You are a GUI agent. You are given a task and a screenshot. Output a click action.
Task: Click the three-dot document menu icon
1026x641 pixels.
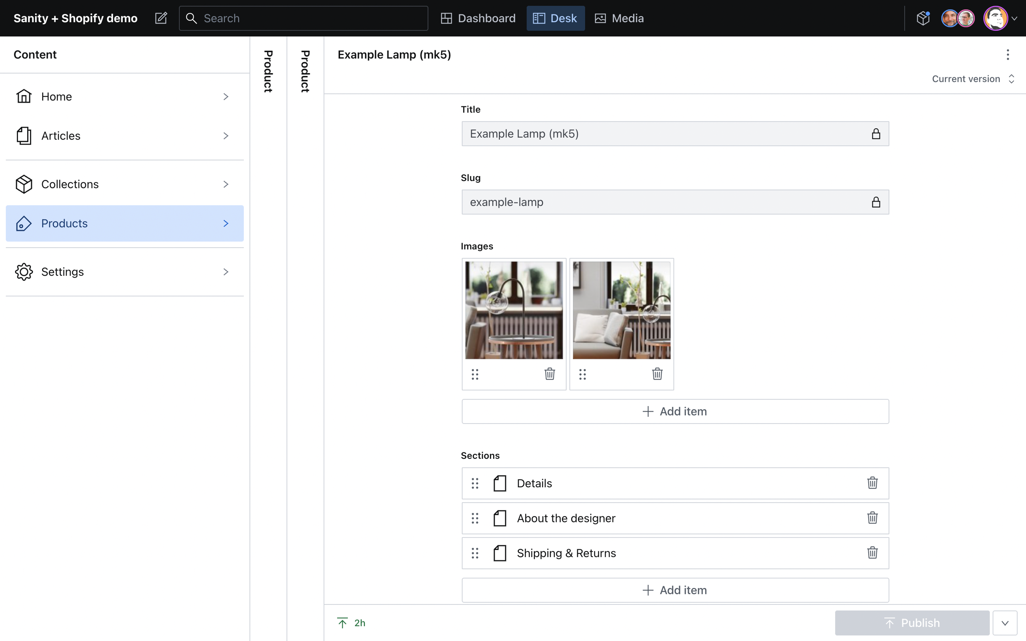[1008, 55]
